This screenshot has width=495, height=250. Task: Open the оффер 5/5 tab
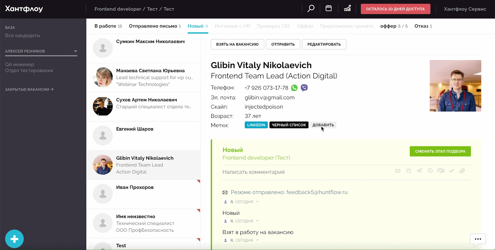394,26
